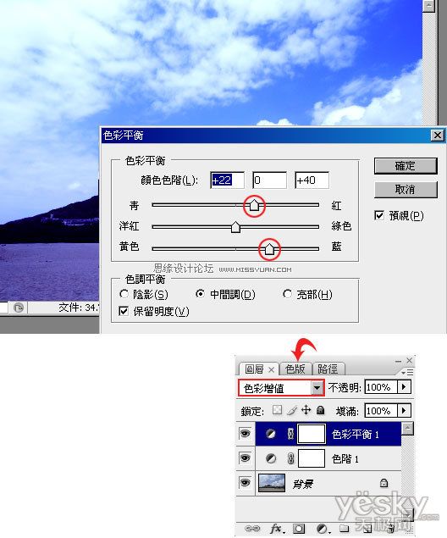Select the 陰影(S) radio button

(x=124, y=294)
